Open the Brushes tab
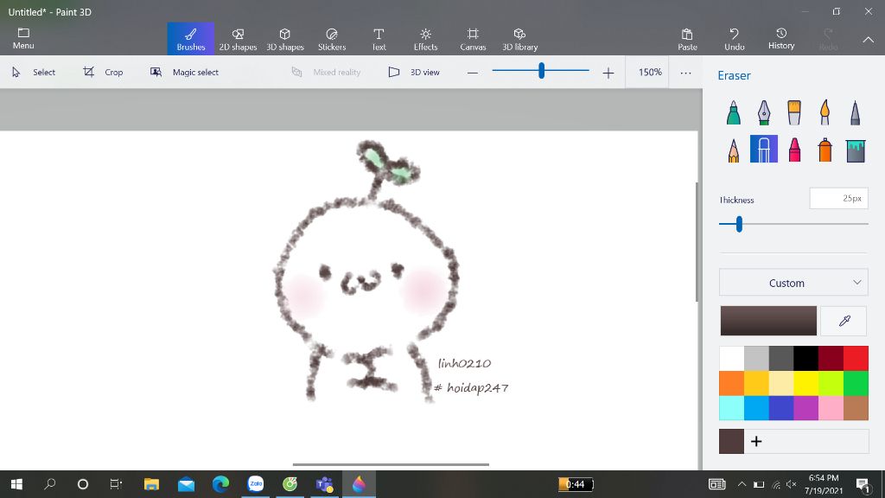The image size is (885, 498). tap(191, 39)
